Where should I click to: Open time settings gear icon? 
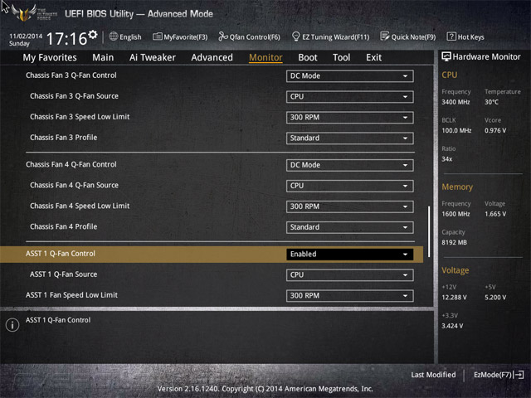pos(93,34)
